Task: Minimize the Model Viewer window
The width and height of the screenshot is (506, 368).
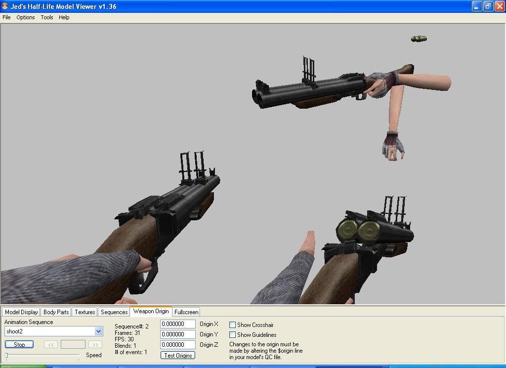Action: [477, 6]
